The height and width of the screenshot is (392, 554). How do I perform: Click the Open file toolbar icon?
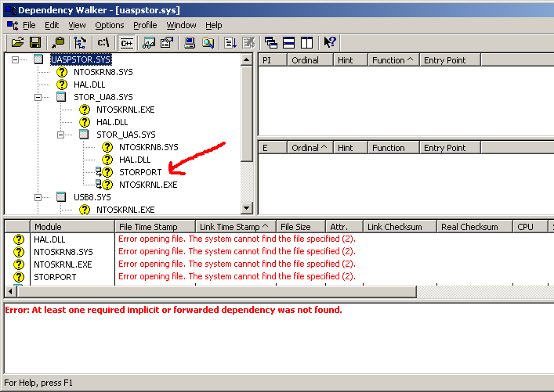point(17,43)
